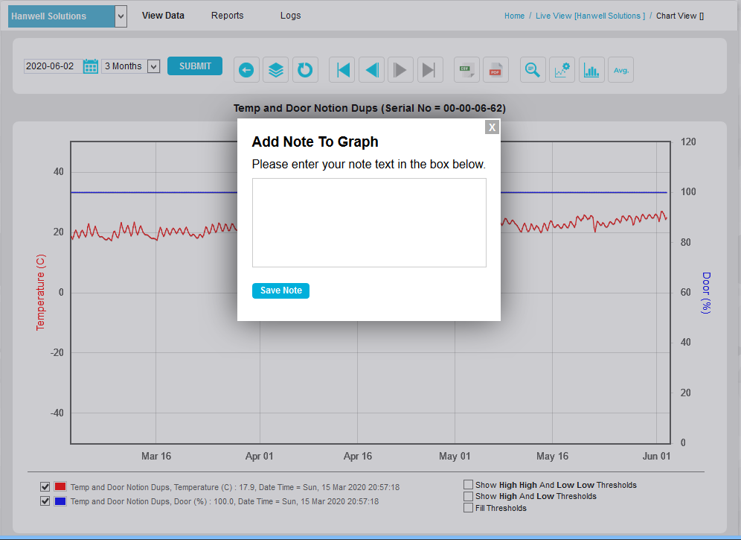The image size is (741, 540).
Task: Export chart data as CSV
Action: [467, 70]
